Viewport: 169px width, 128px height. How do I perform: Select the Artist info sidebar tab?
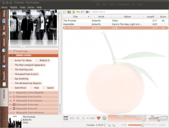(4, 97)
